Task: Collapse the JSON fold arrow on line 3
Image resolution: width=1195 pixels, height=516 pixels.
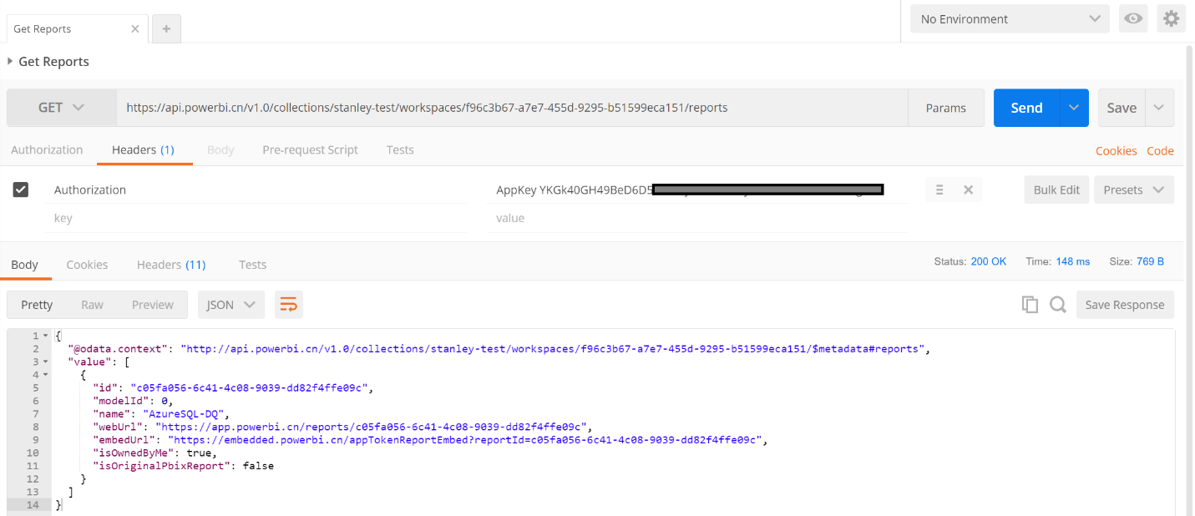Action: [45, 362]
